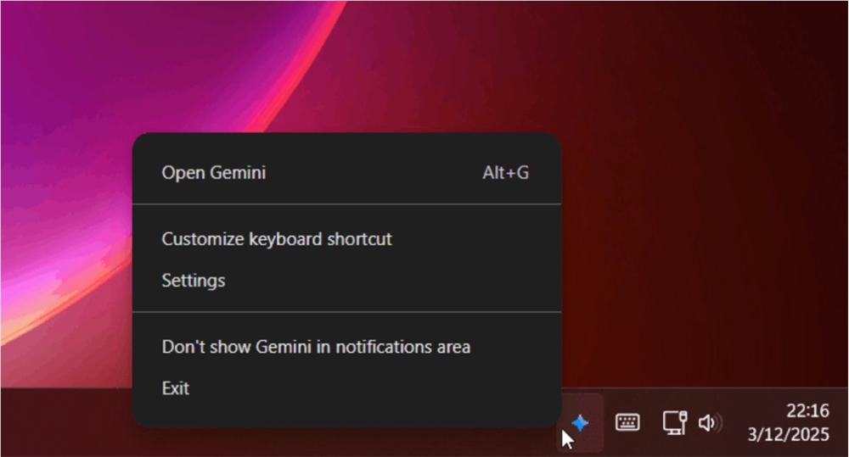849x457 pixels.
Task: Click the 22:16 taskbar clock time
Action: click(x=807, y=411)
